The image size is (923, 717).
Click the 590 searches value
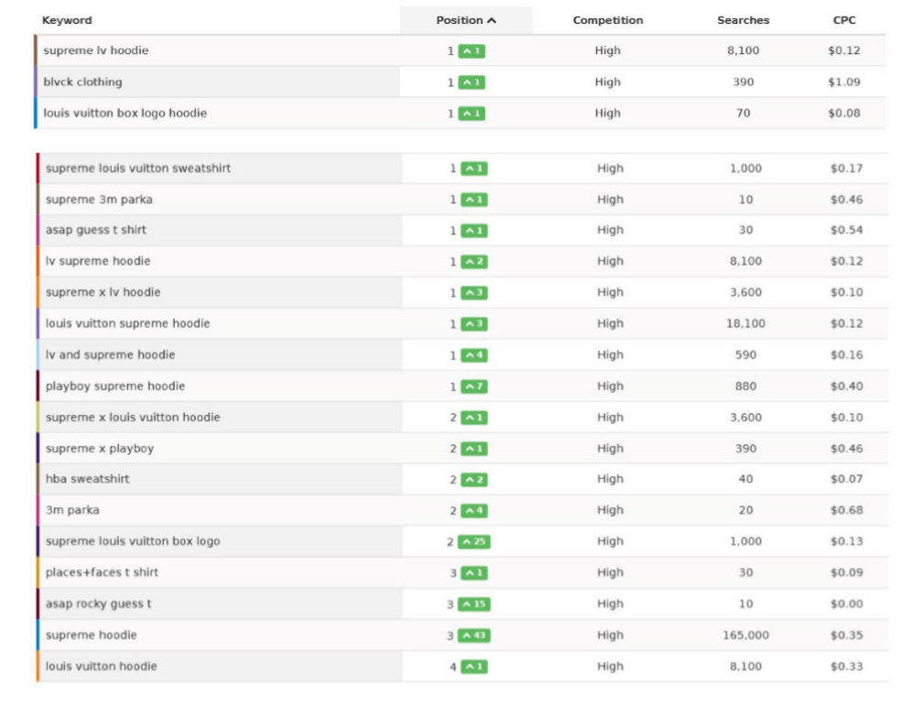pos(745,355)
